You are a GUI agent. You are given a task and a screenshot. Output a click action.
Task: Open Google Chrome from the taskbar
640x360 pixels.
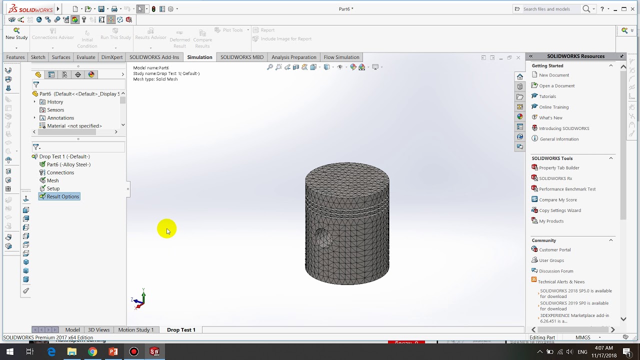click(92, 351)
